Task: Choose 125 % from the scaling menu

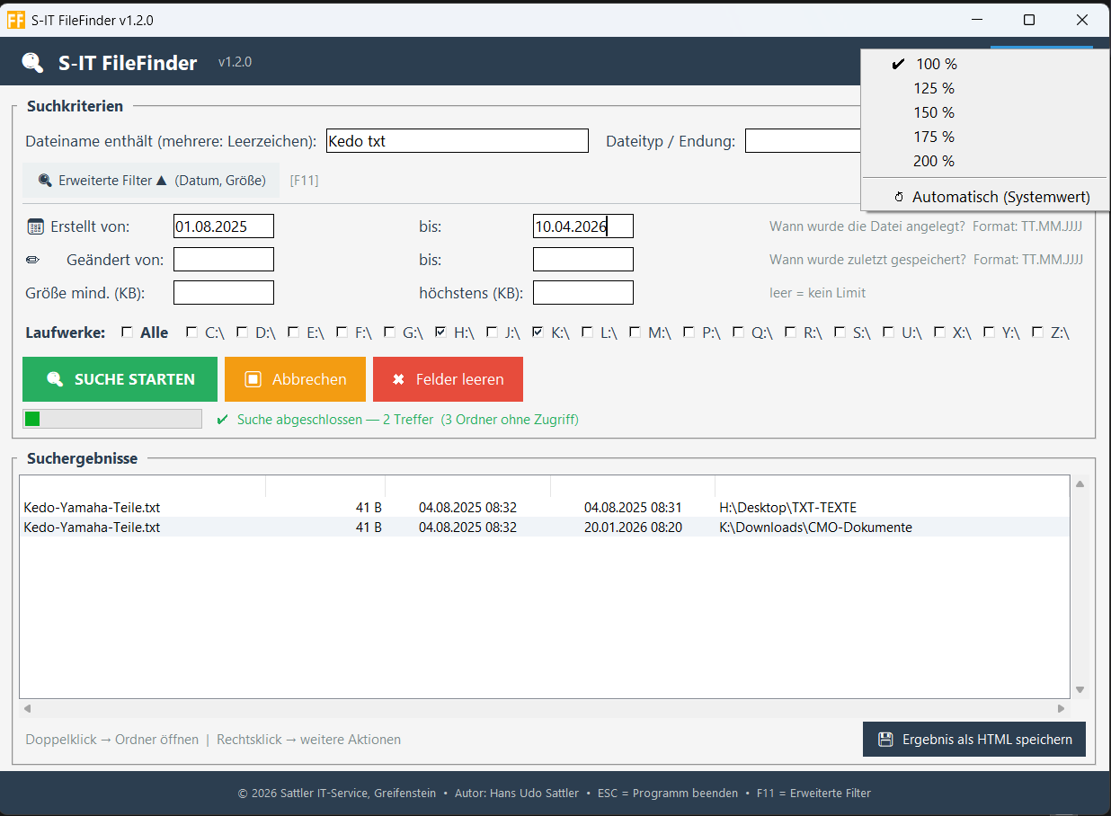Action: pos(934,88)
